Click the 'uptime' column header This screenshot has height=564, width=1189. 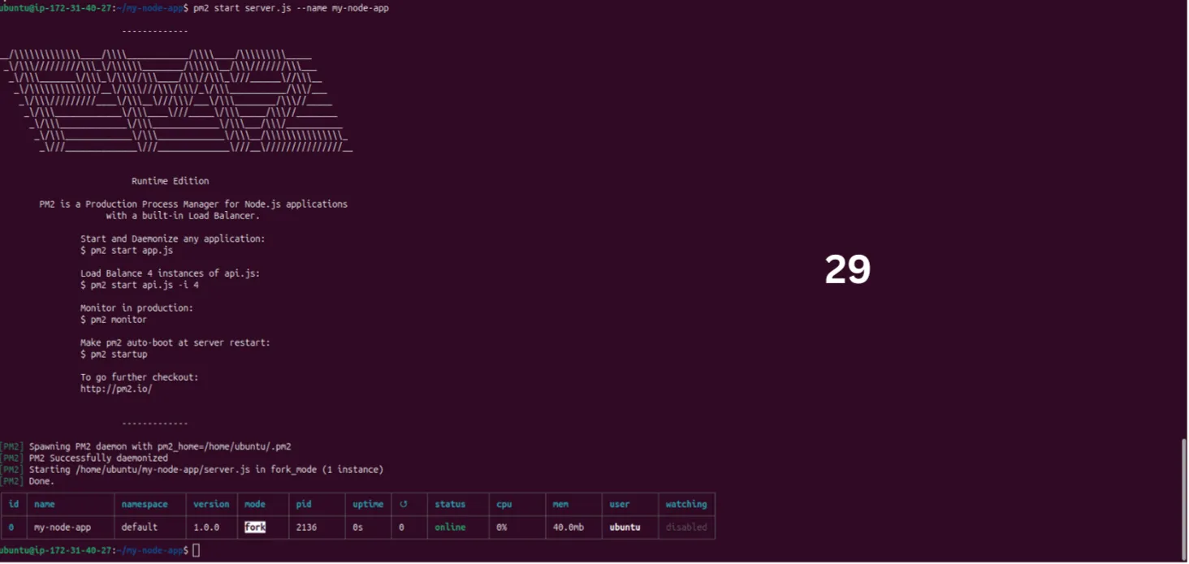tap(368, 504)
